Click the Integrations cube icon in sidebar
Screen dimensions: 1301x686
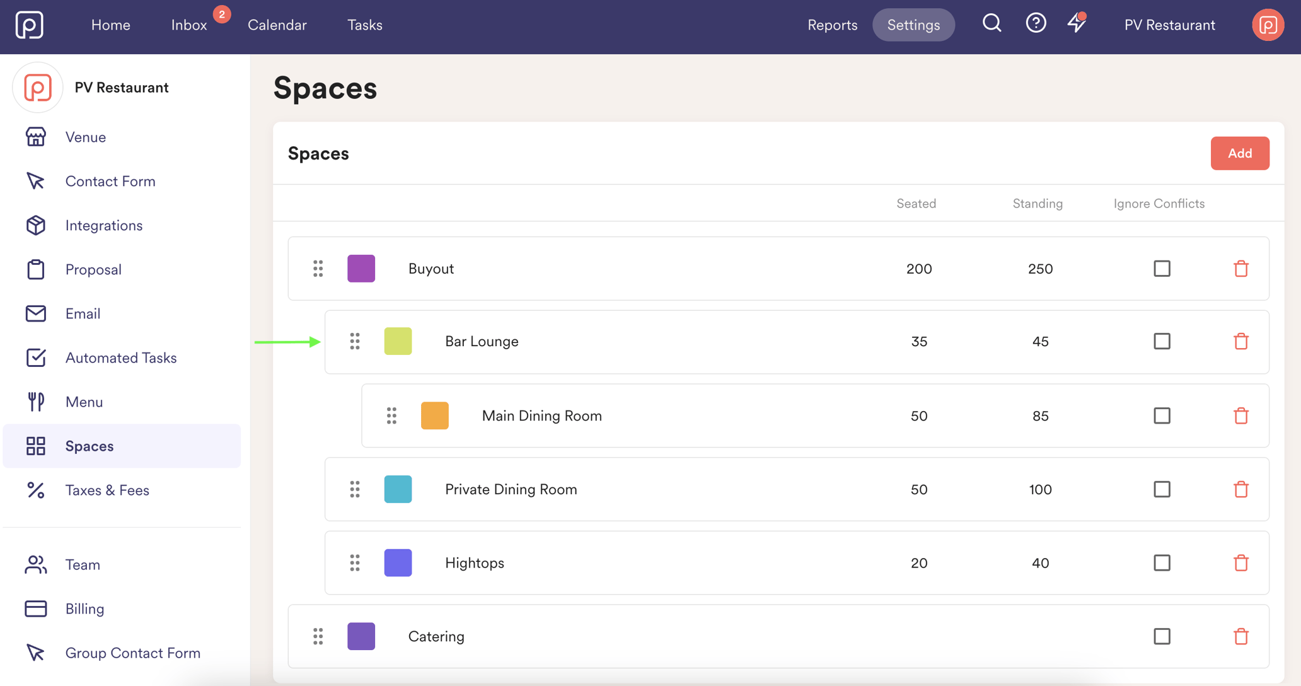[x=36, y=225]
